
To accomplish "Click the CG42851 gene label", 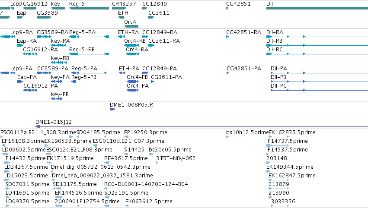I will click(x=238, y=4).
